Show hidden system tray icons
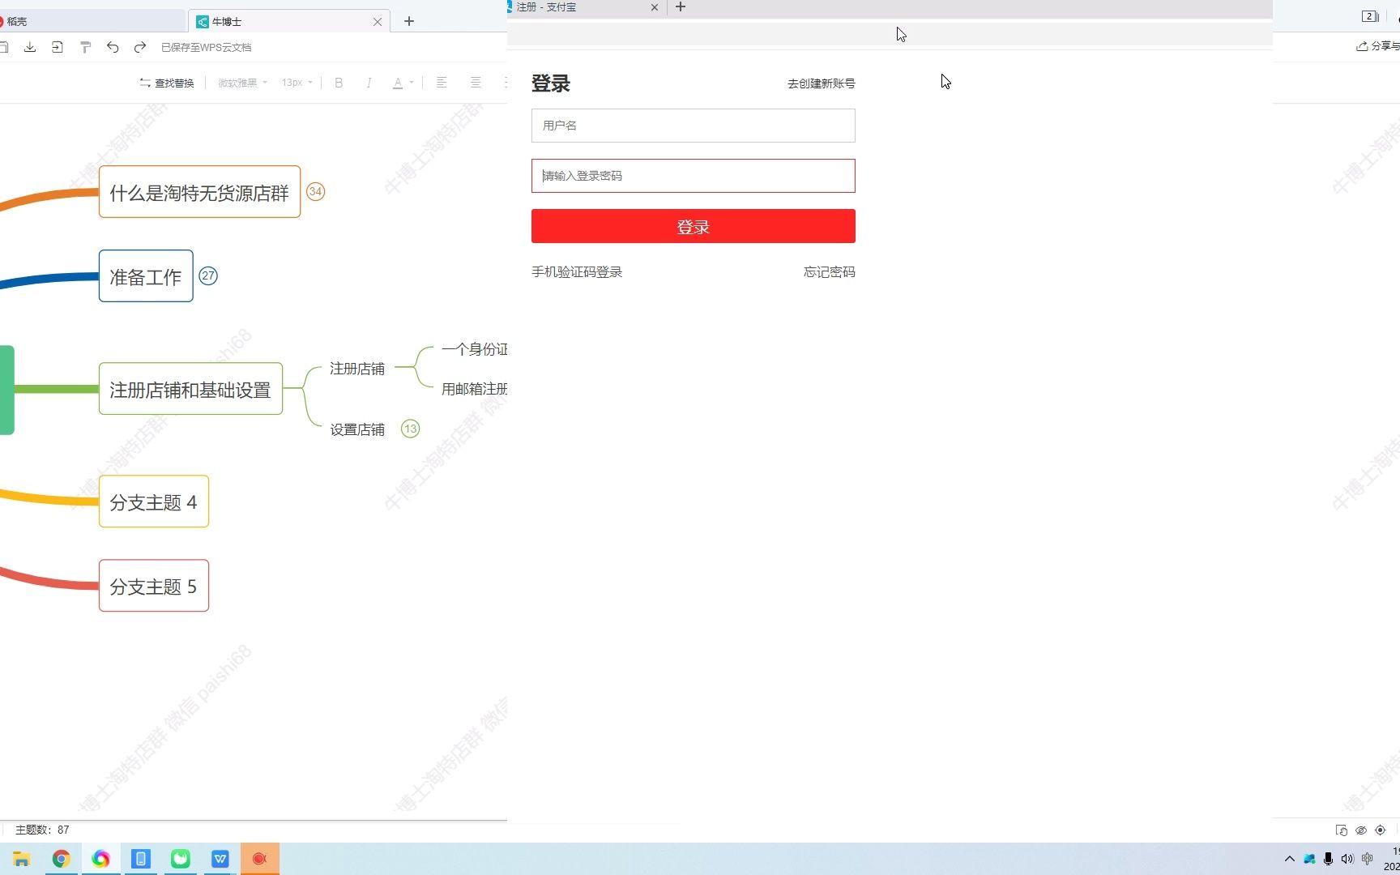Screen dimensions: 1400x875 [1290, 859]
